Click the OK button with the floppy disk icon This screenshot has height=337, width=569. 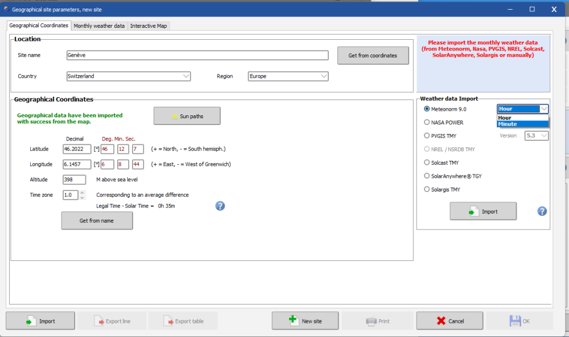(519, 321)
